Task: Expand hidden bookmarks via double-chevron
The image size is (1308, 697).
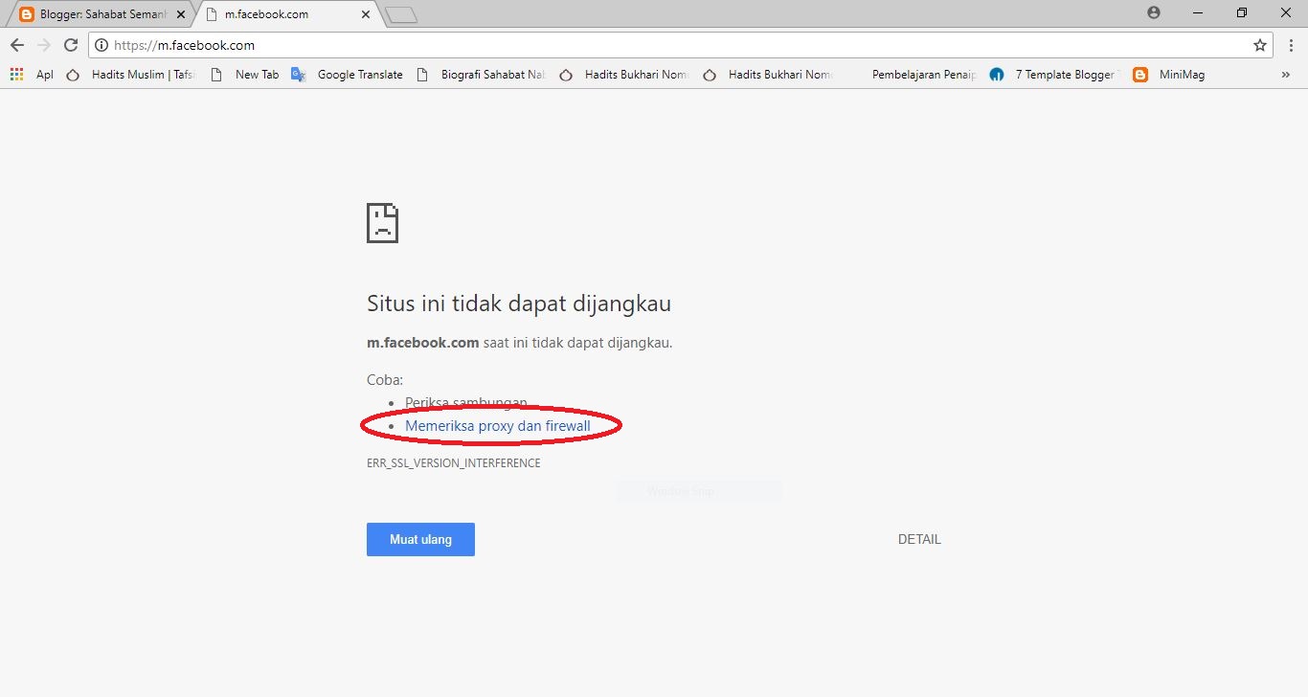Action: (1286, 74)
